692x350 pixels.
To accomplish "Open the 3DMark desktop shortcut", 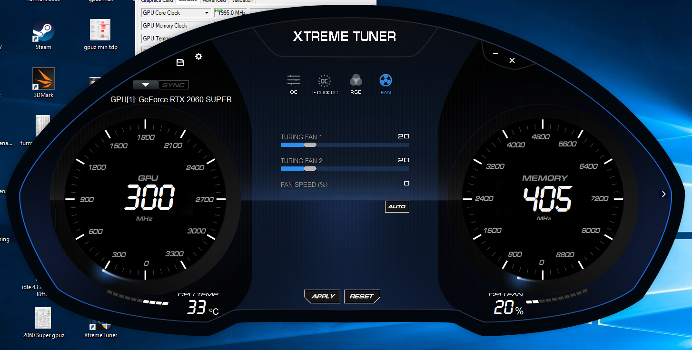I will (x=44, y=82).
